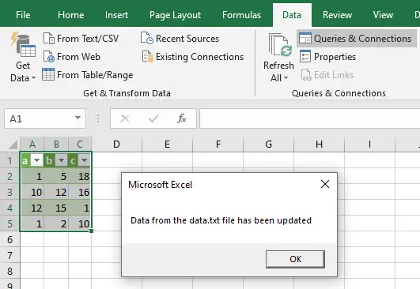Select row 3 header
This screenshot has width=420, height=289.
pyautogui.click(x=10, y=192)
